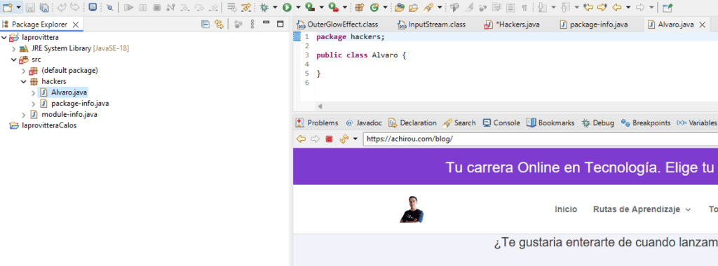Toggle Use Step Filters
Image resolution: width=718 pixels, height=266 pixels.
(246, 7)
